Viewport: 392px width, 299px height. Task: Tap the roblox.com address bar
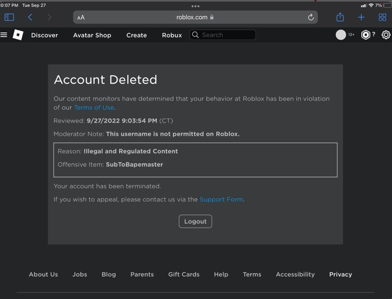click(195, 17)
